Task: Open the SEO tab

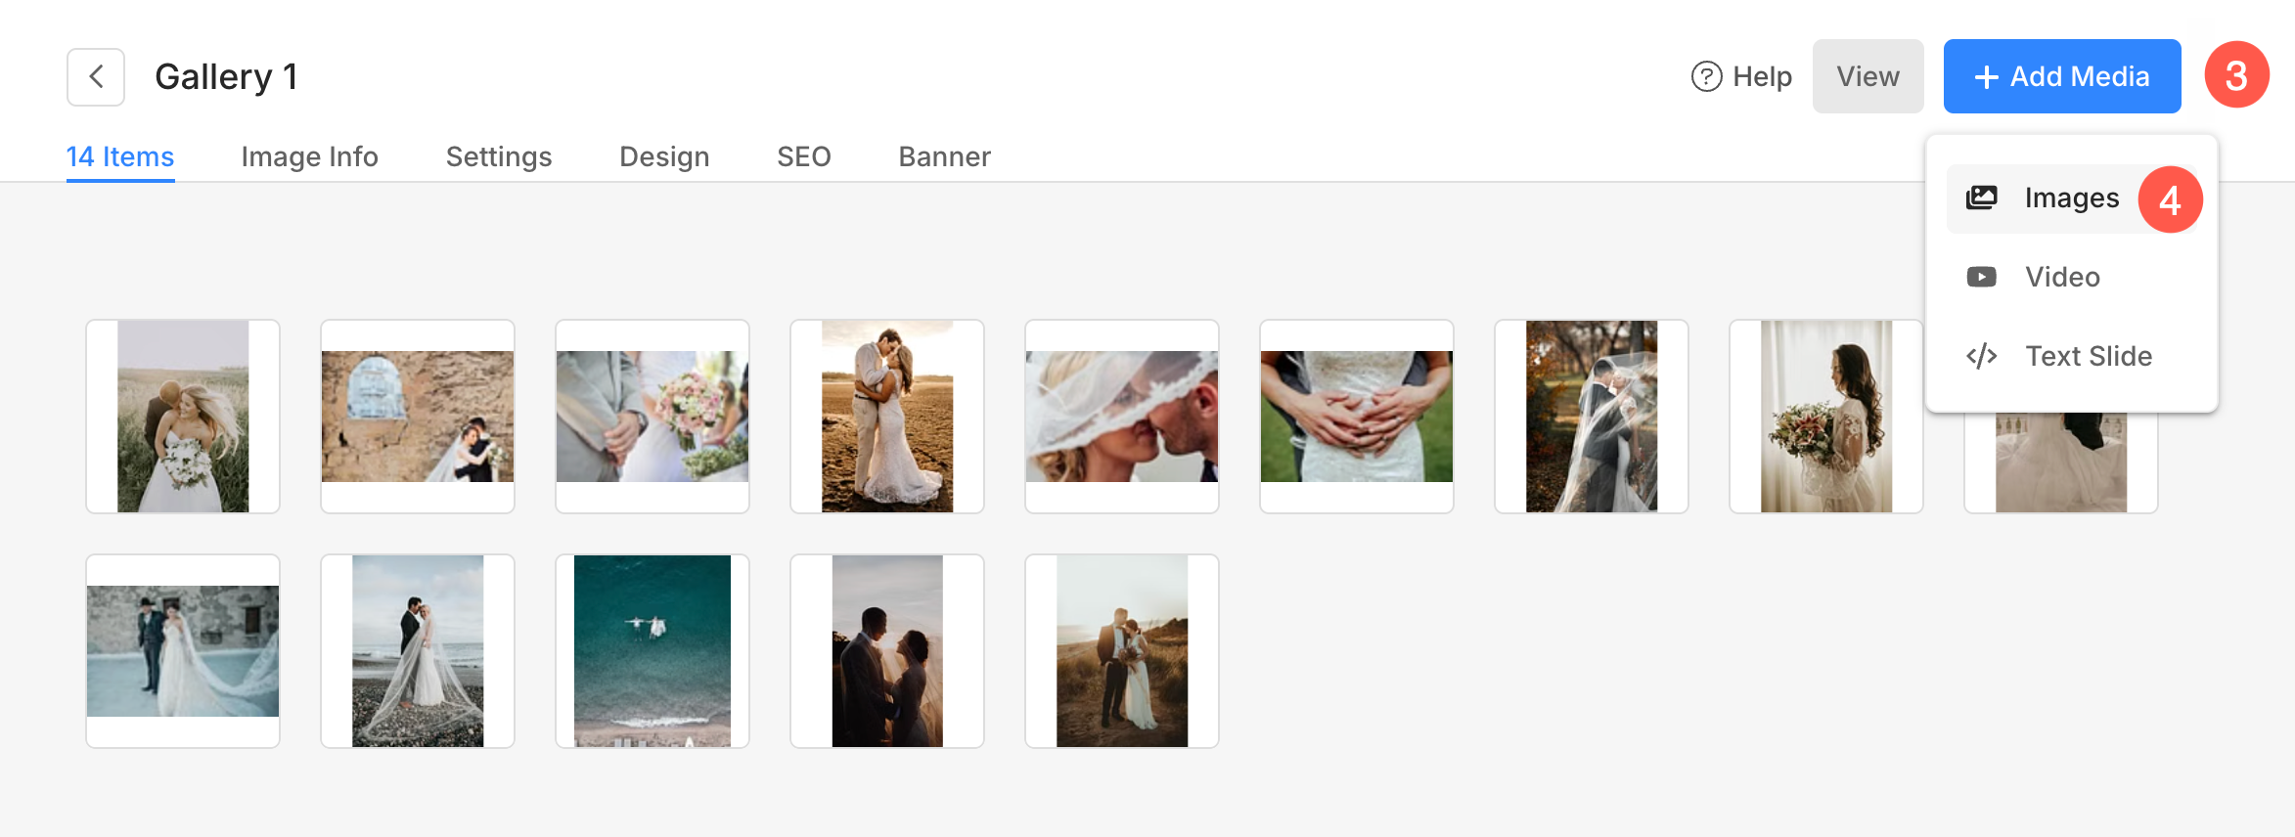Action: click(x=804, y=156)
